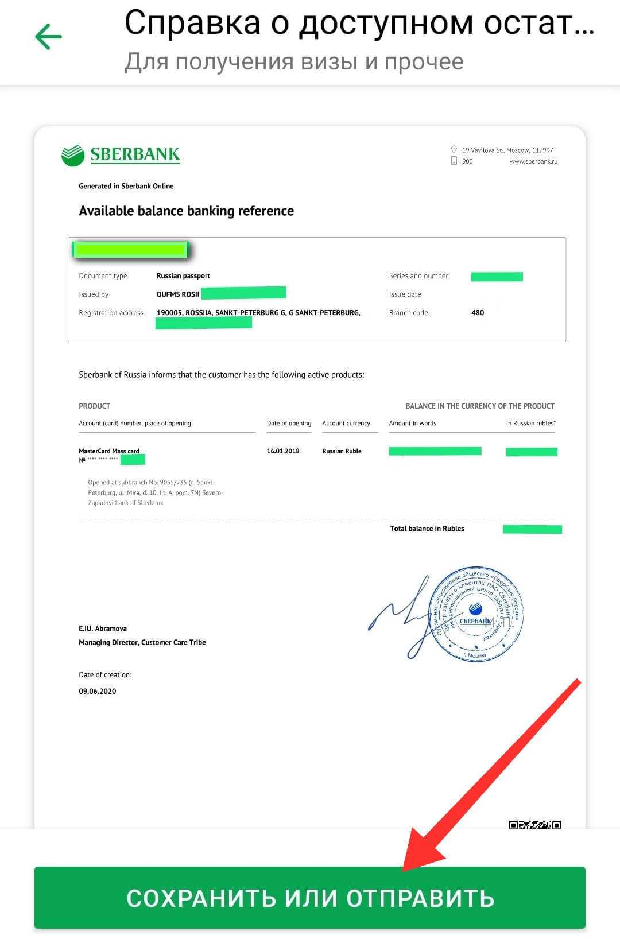Tap the green back arrow
Viewport: 620px width, 943px height.
point(48,37)
